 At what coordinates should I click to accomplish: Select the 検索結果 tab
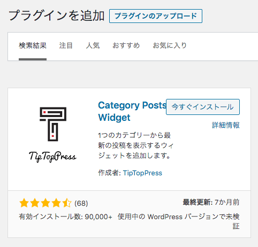coord(33,45)
